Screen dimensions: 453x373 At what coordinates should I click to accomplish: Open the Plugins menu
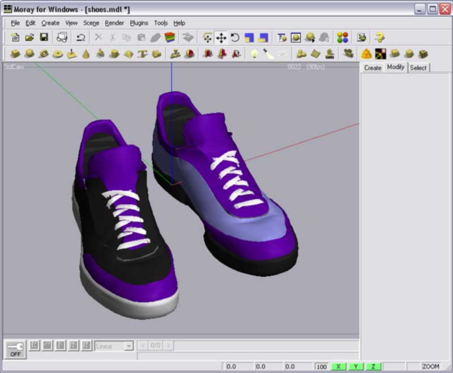[x=139, y=23]
